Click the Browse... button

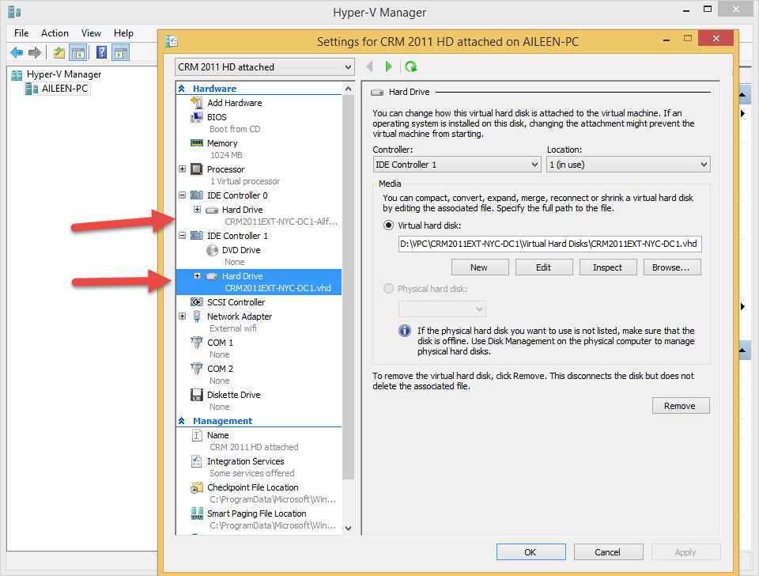[x=671, y=267]
